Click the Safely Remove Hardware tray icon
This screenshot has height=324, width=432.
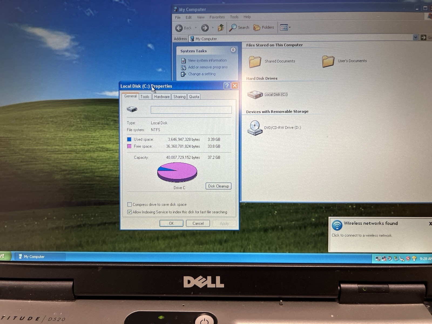click(x=396, y=259)
